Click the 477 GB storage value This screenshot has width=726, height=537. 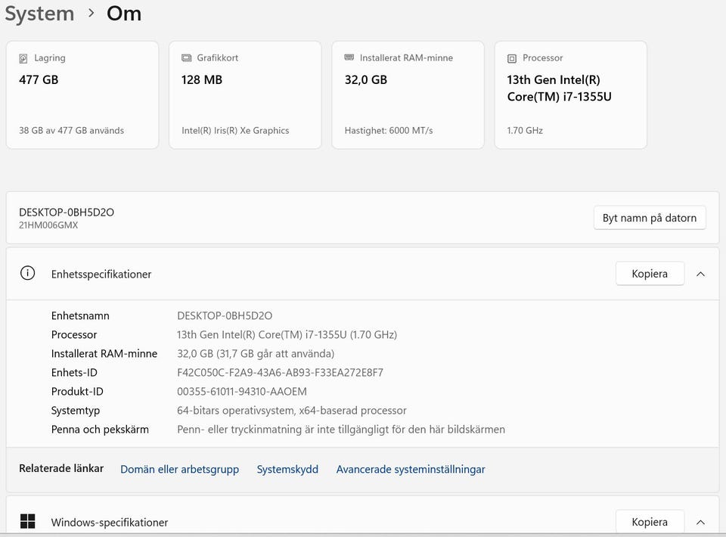[39, 79]
